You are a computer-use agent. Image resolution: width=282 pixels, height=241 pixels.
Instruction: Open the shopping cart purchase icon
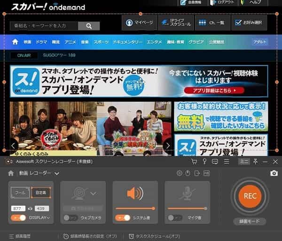click(x=194, y=162)
